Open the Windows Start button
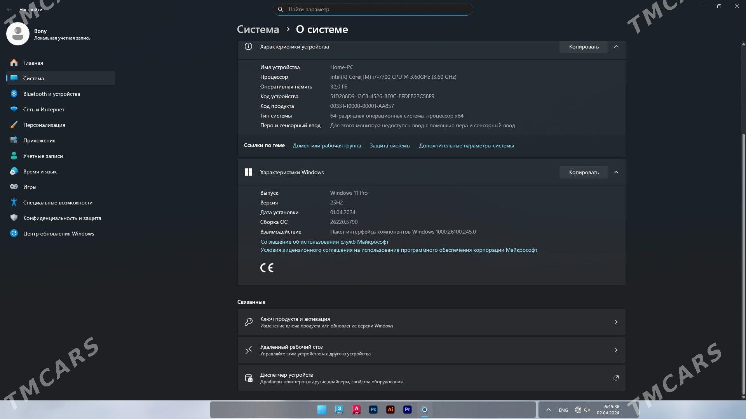Screen dimensions: 746x419 [x=322, y=410]
